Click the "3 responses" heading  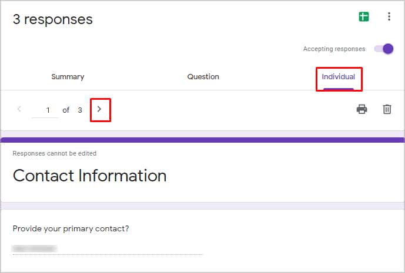click(x=53, y=19)
